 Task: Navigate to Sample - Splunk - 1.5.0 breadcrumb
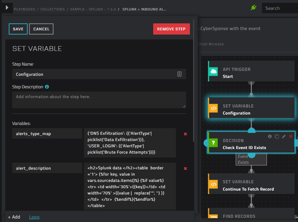93,9
